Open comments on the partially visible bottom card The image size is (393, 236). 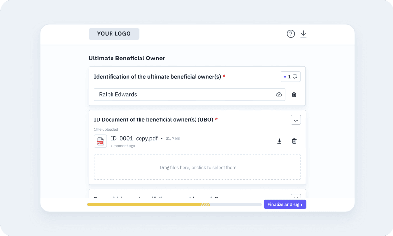click(x=296, y=197)
